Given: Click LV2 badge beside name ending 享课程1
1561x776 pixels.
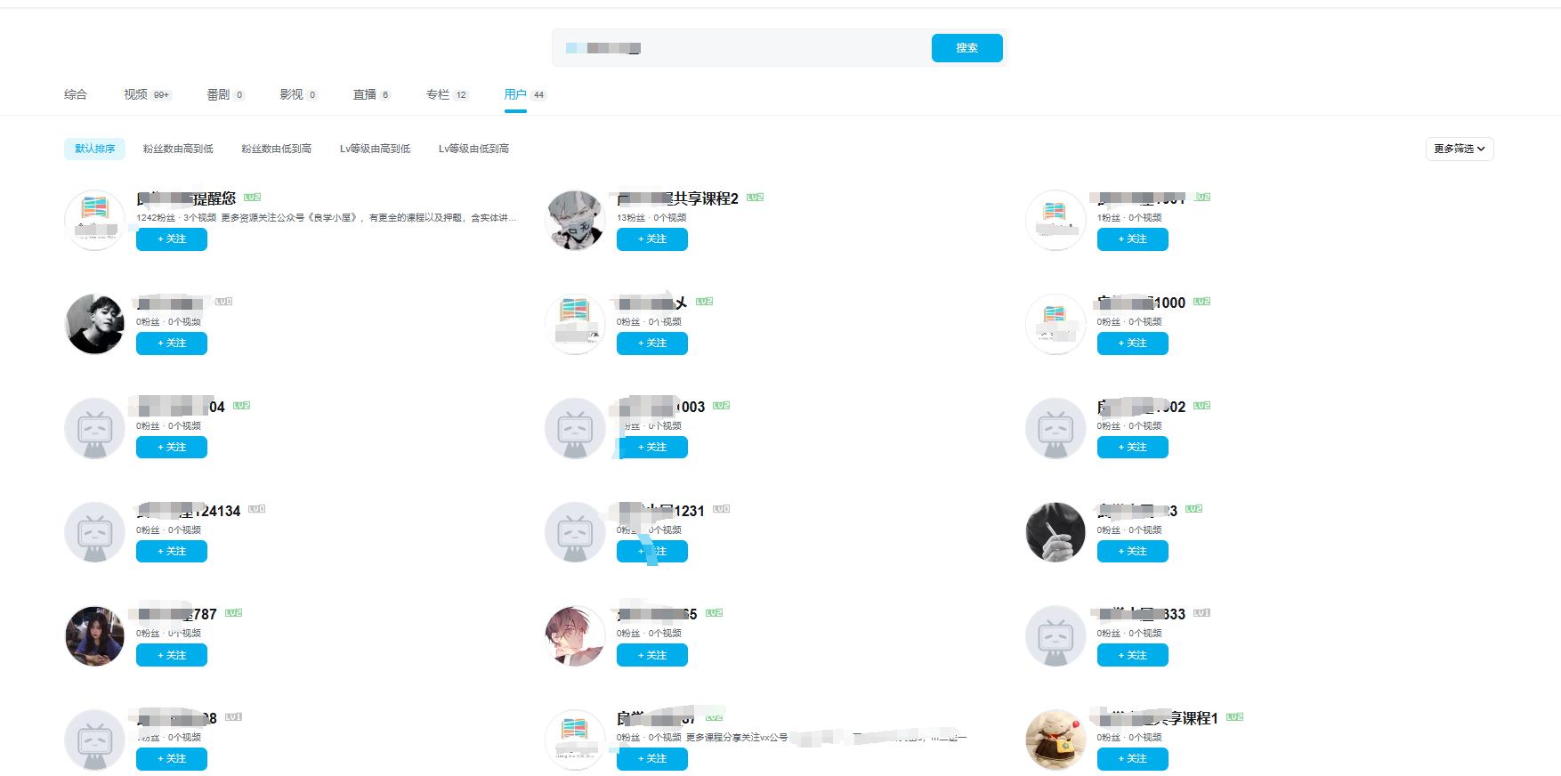Looking at the screenshot, I should tap(1234, 717).
